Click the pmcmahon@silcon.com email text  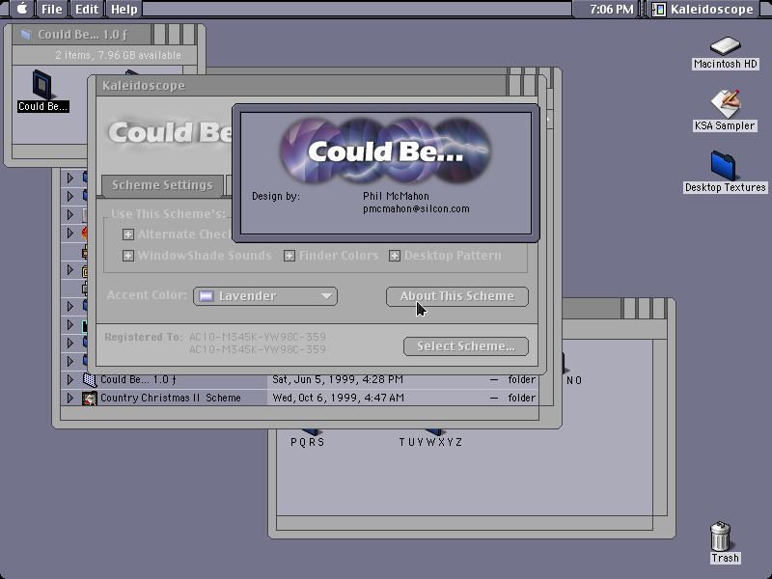pyautogui.click(x=416, y=208)
